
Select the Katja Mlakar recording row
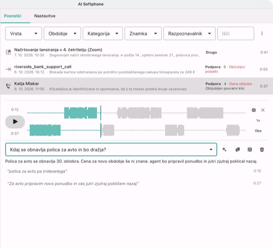click(x=136, y=86)
